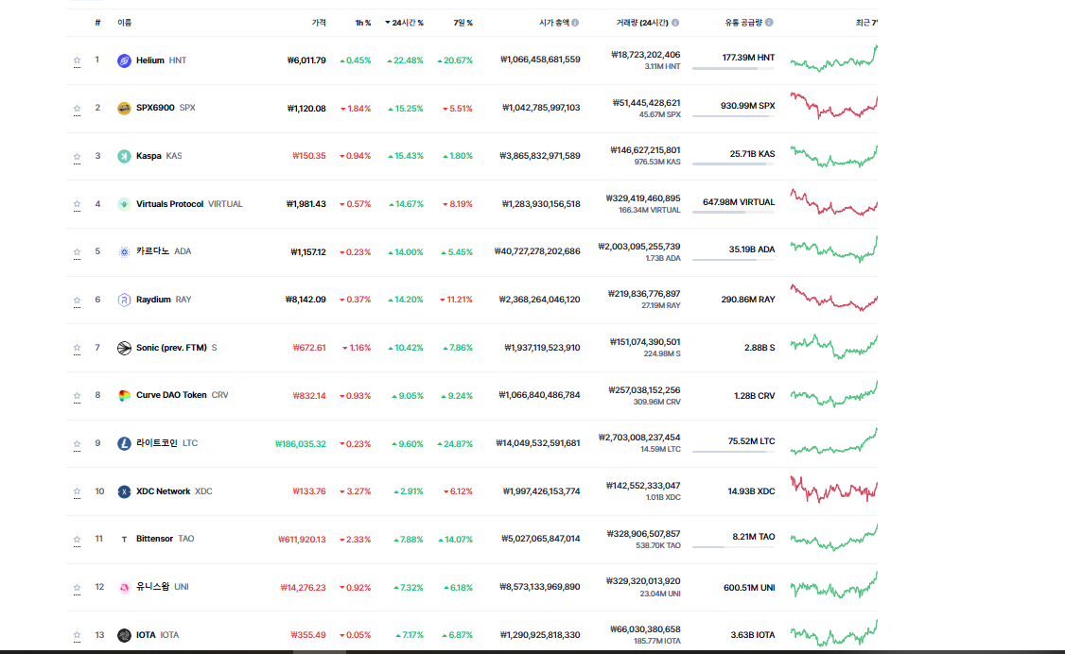1065x654 pixels.
Task: Sort table by 가격 column header
Action: pyautogui.click(x=319, y=23)
